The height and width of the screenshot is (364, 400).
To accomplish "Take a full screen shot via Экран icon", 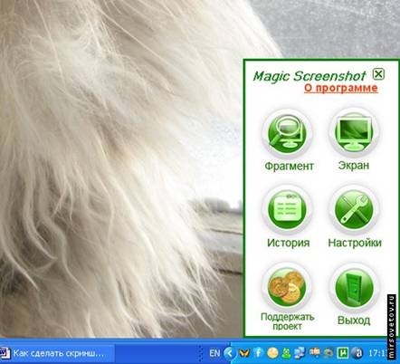I will click(x=354, y=133).
